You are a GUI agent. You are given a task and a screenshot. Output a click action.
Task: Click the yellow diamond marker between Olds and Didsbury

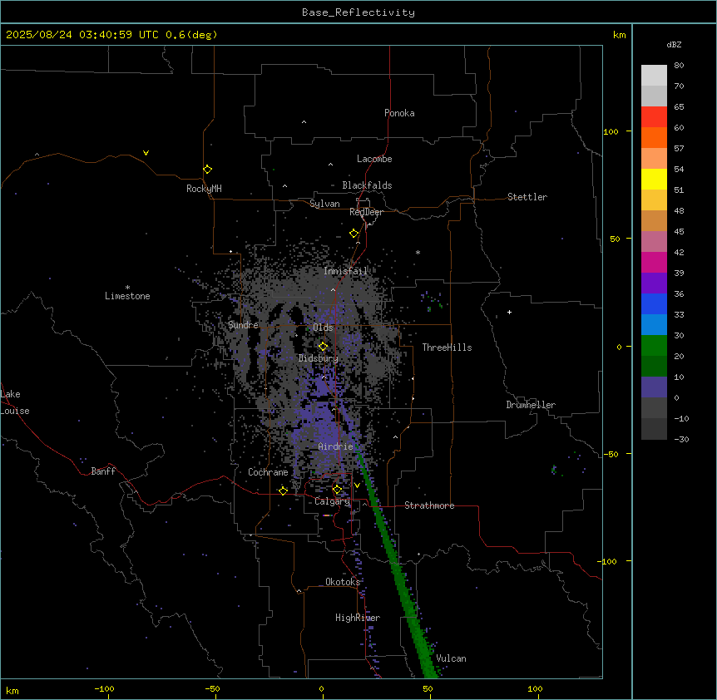pyautogui.click(x=323, y=347)
